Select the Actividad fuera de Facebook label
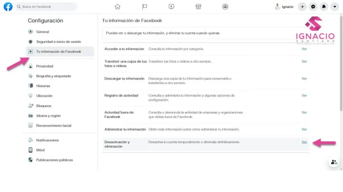 tap(119, 115)
